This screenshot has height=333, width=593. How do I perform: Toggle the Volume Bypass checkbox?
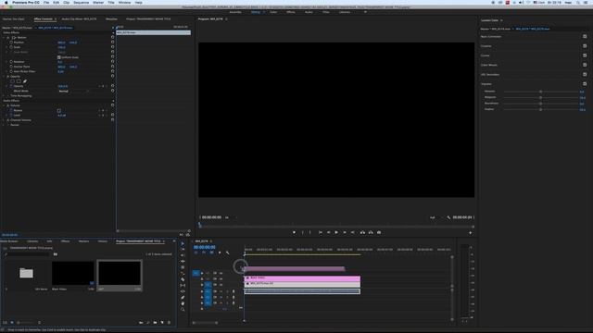pos(59,111)
